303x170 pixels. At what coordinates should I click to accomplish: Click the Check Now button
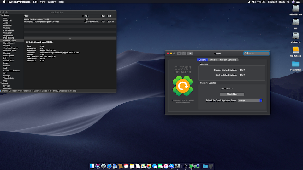click(232, 94)
